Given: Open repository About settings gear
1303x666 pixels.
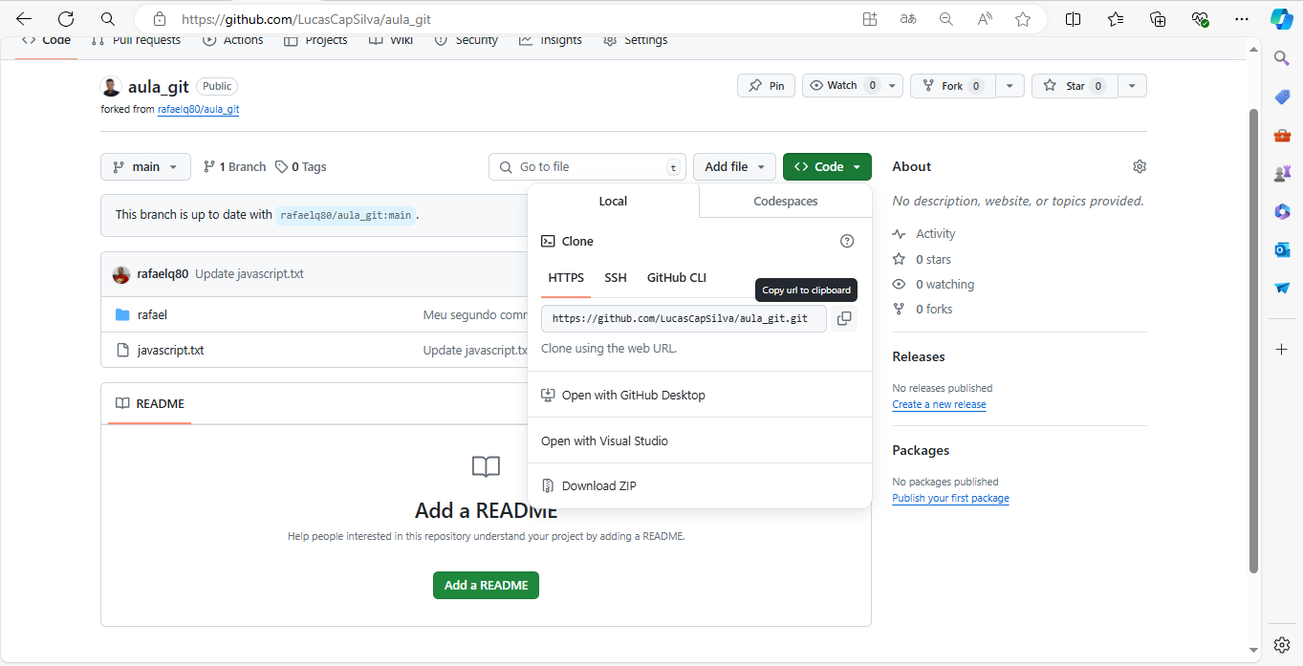Looking at the screenshot, I should [1140, 166].
